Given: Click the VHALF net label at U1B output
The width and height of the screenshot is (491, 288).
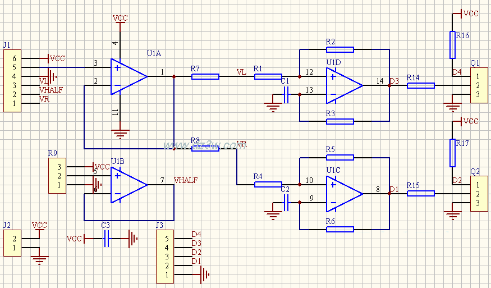Looking at the screenshot, I should coord(186,180).
